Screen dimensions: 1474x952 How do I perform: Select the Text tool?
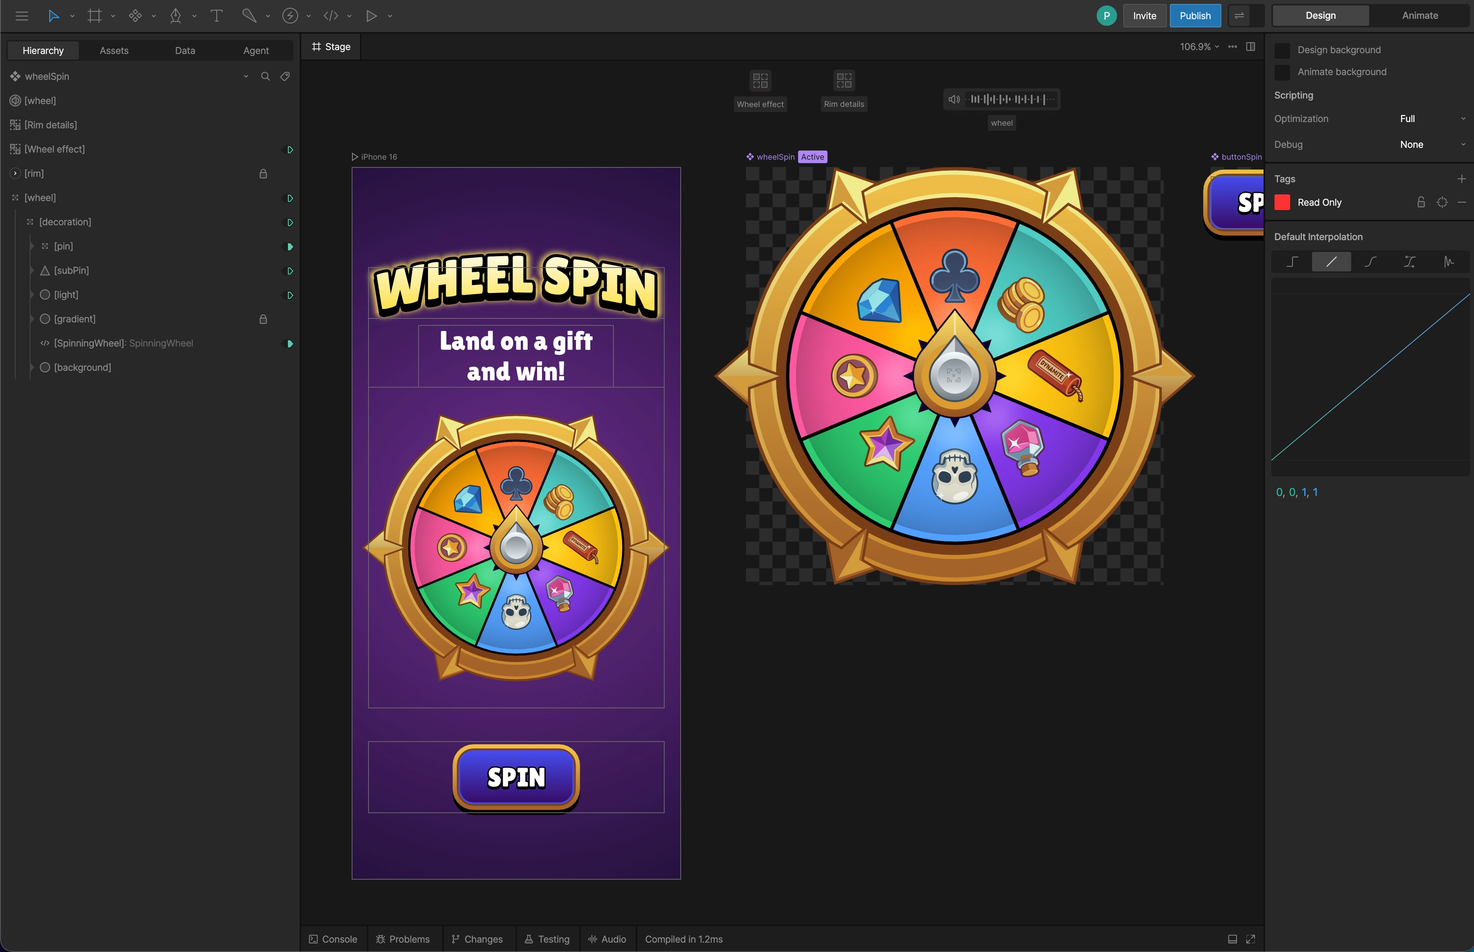216,16
